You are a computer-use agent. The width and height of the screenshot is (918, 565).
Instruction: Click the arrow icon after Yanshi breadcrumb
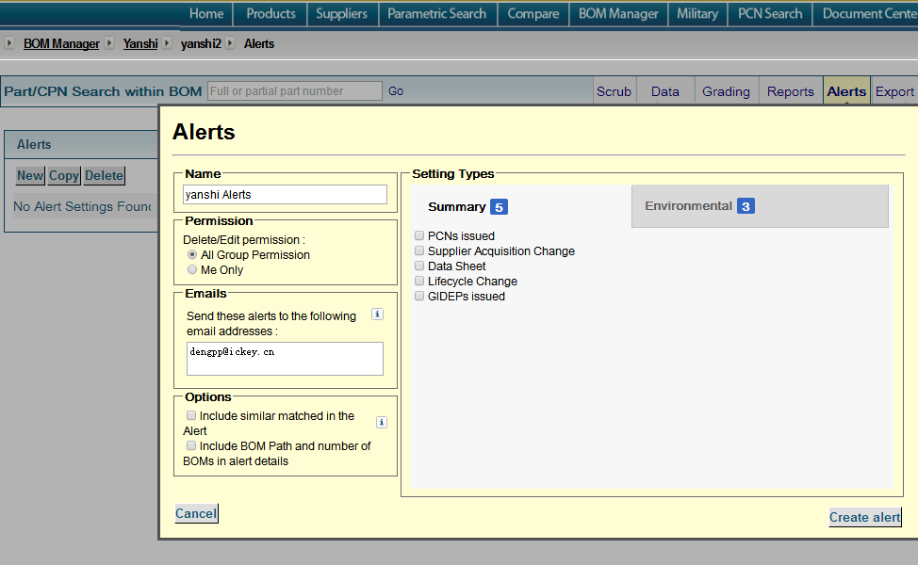click(x=167, y=42)
